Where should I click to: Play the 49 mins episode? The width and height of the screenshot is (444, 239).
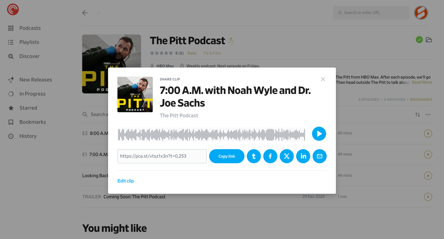tap(428, 154)
